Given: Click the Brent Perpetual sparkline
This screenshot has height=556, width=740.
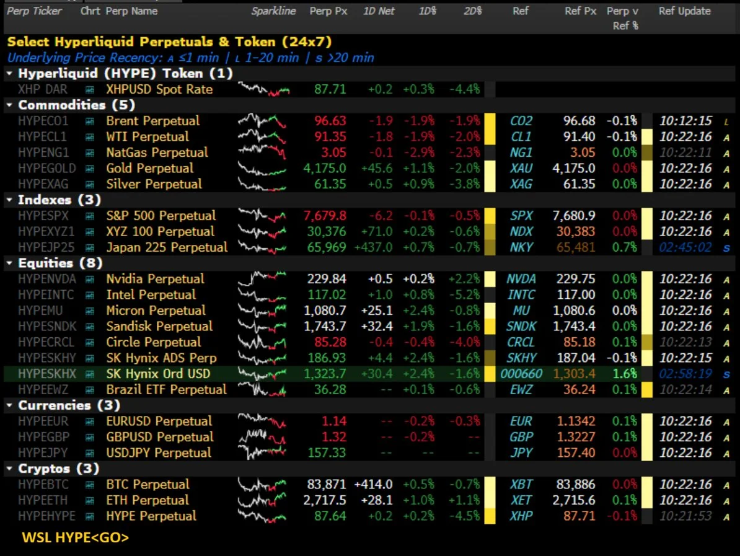Looking at the screenshot, I should [x=262, y=121].
